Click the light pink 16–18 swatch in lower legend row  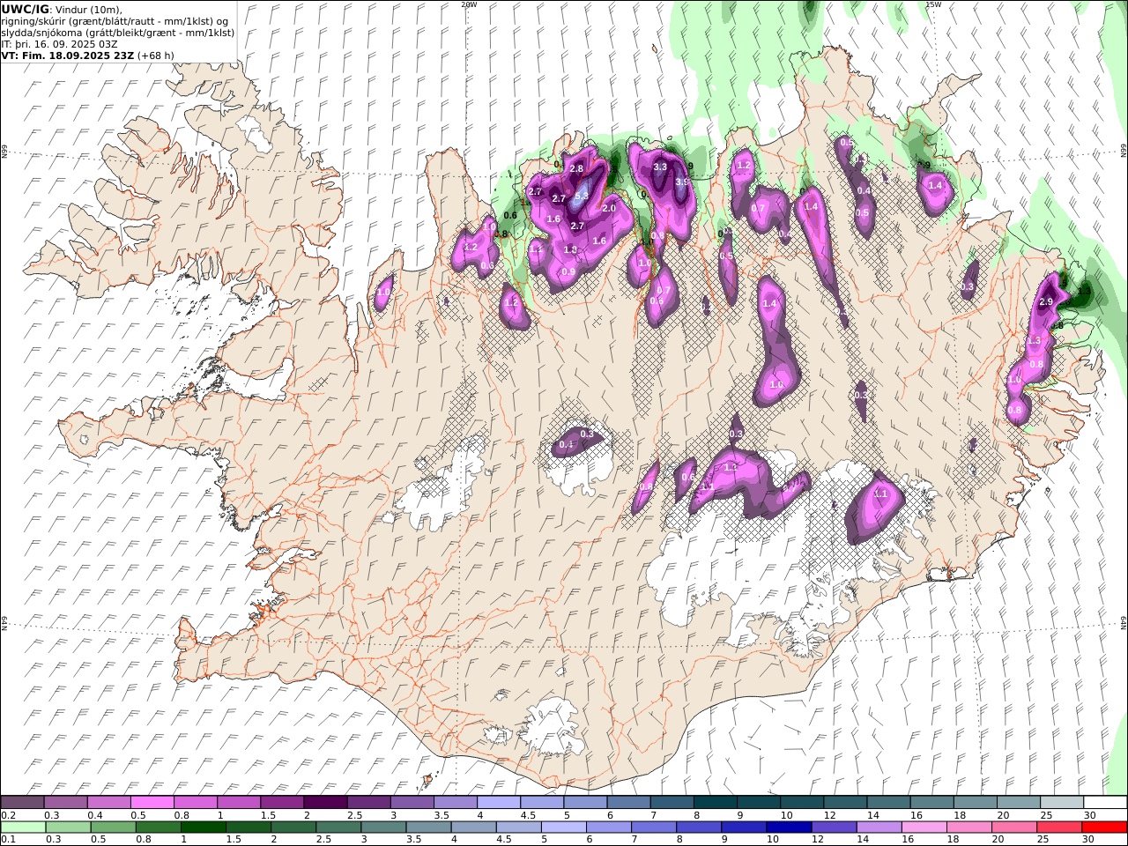tap(924, 827)
